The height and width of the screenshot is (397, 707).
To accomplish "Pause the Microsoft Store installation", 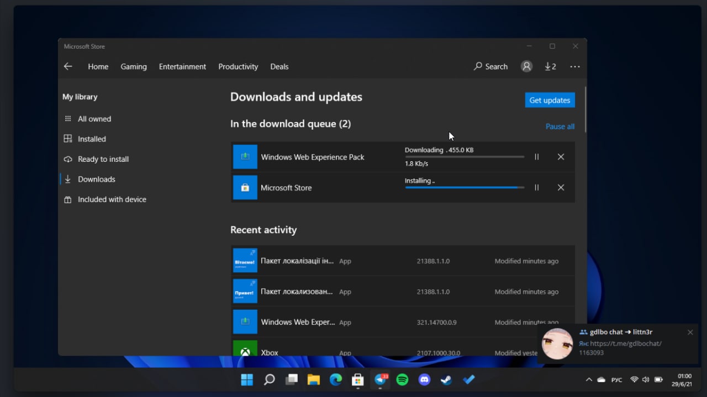I will coord(536,188).
